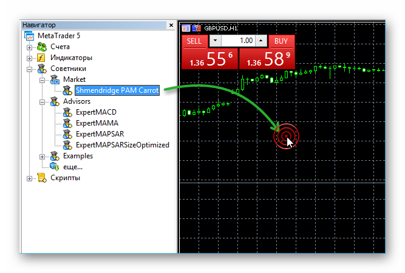
Task: Collapse the Market tree node
Action: (42, 80)
